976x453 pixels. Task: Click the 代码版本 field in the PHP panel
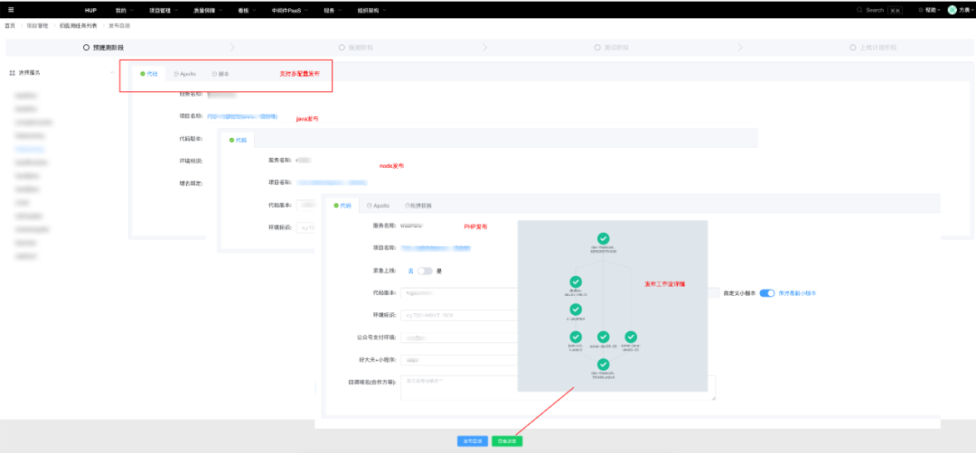coord(459,292)
